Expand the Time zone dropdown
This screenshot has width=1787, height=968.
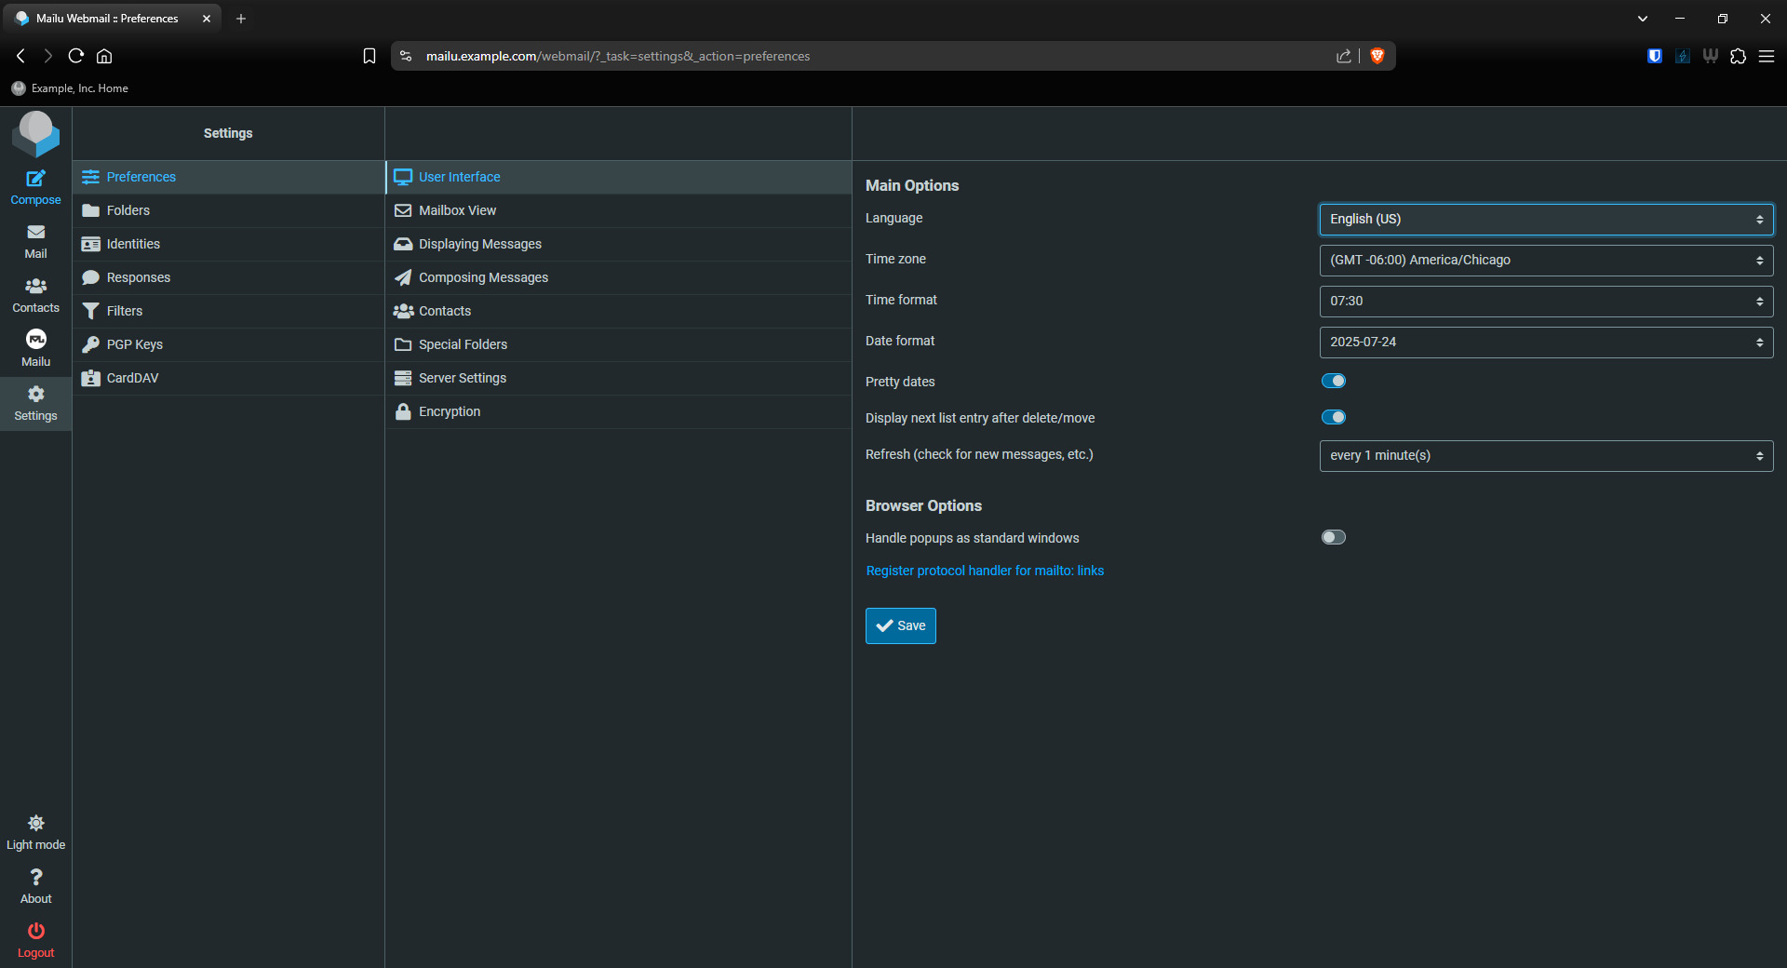(x=1545, y=260)
